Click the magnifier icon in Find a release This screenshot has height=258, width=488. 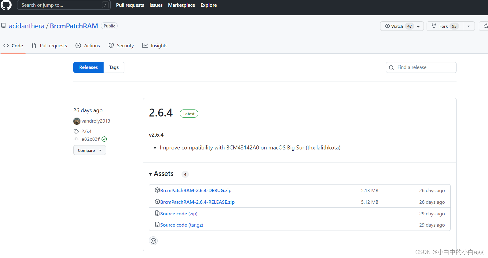[391, 68]
